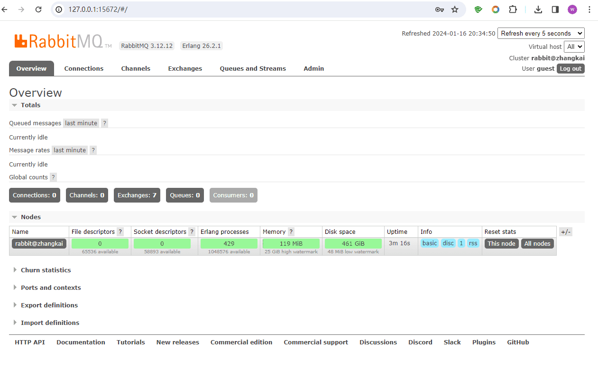Screen dimensions: 598x370
Task: Change Queued messages last minute range
Action: 81,123
